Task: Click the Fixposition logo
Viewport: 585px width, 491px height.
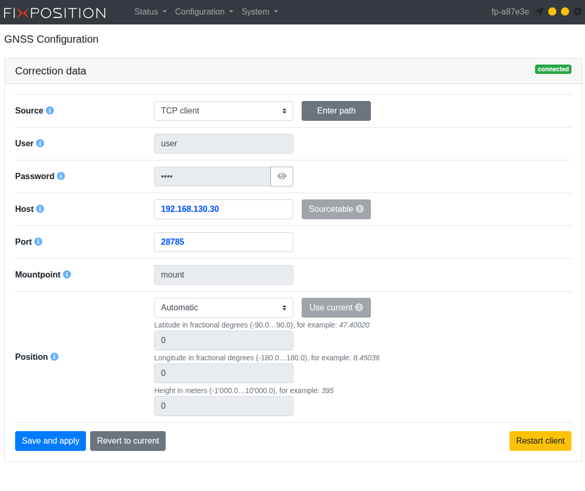Action: point(55,12)
